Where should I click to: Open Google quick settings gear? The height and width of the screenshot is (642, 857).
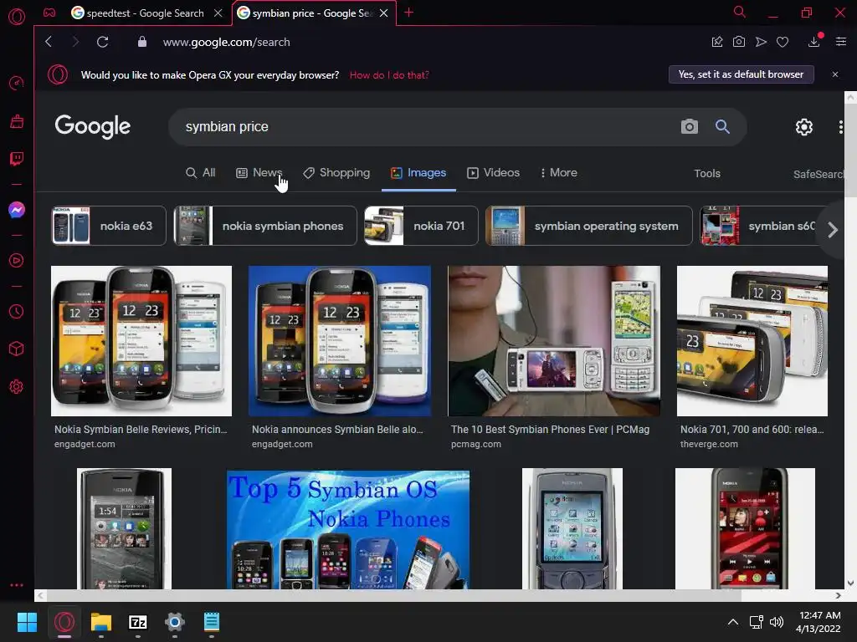coord(804,127)
